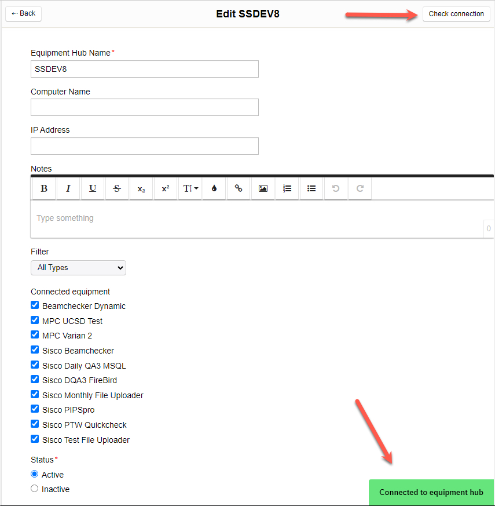The width and height of the screenshot is (495, 506).
Task: Toggle italic formatting in Notes editor
Action: tap(68, 188)
